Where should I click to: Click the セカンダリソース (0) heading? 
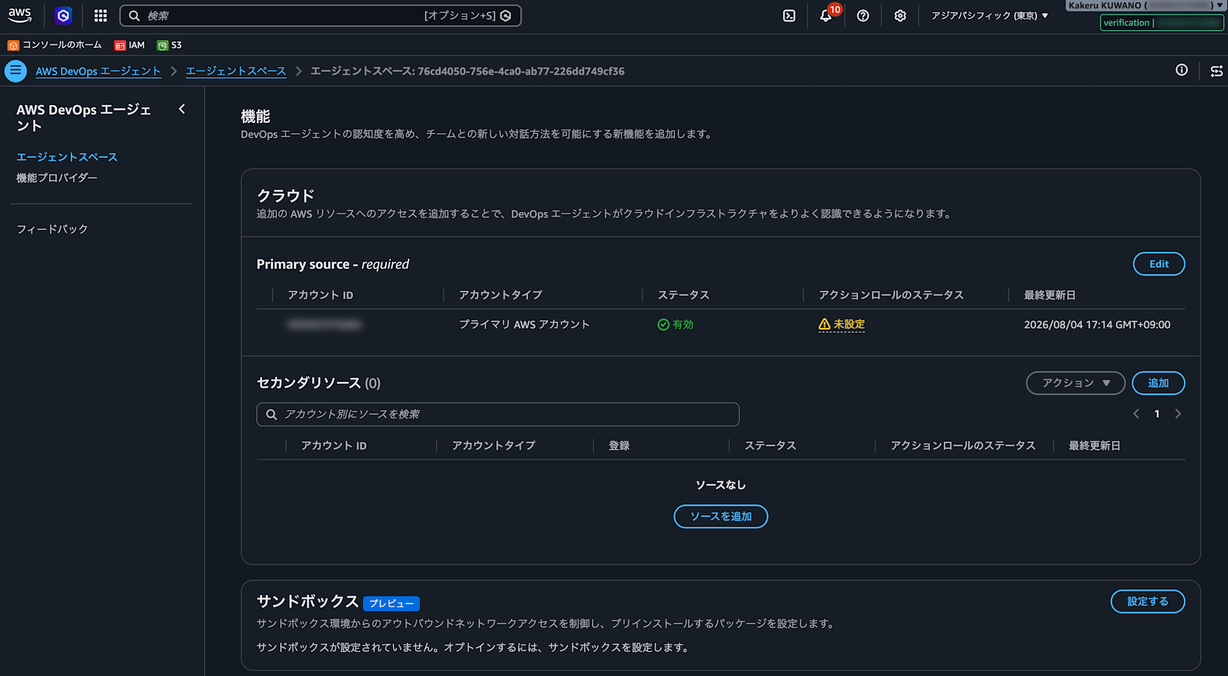(x=319, y=383)
